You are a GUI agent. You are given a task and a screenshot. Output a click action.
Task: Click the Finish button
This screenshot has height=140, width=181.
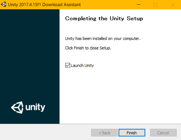132,133
